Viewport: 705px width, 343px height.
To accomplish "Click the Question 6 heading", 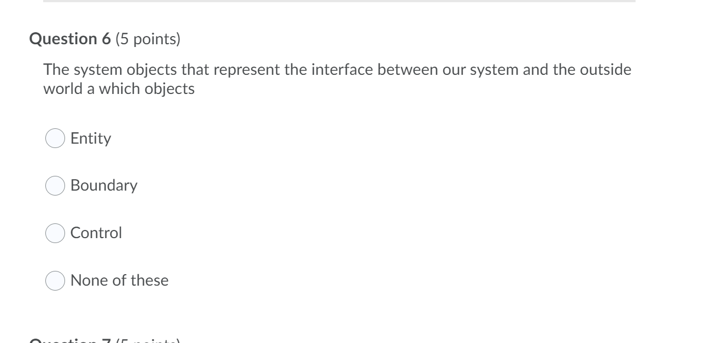I will point(70,39).
